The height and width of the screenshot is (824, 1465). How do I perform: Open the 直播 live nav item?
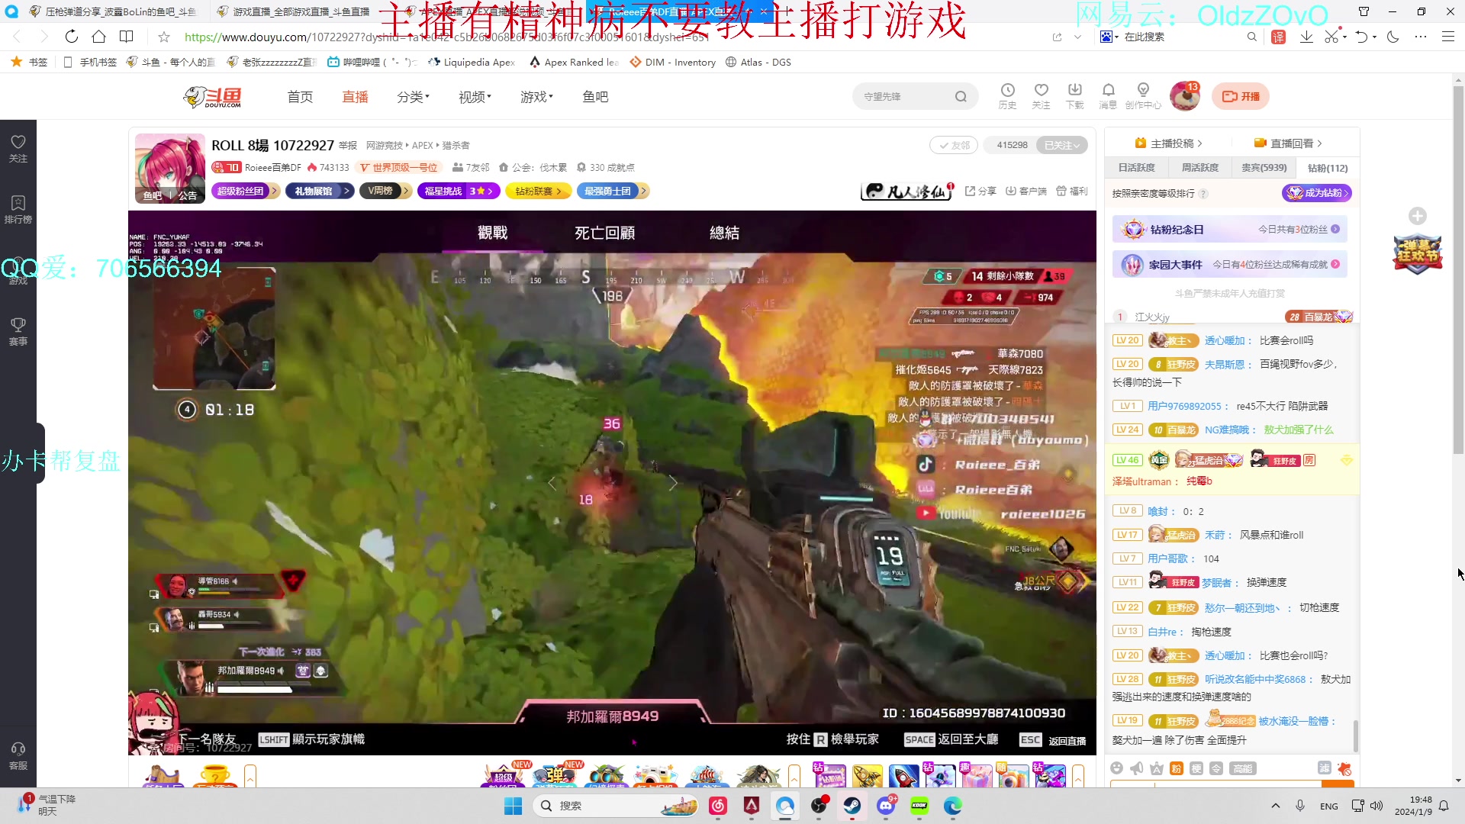(x=355, y=97)
